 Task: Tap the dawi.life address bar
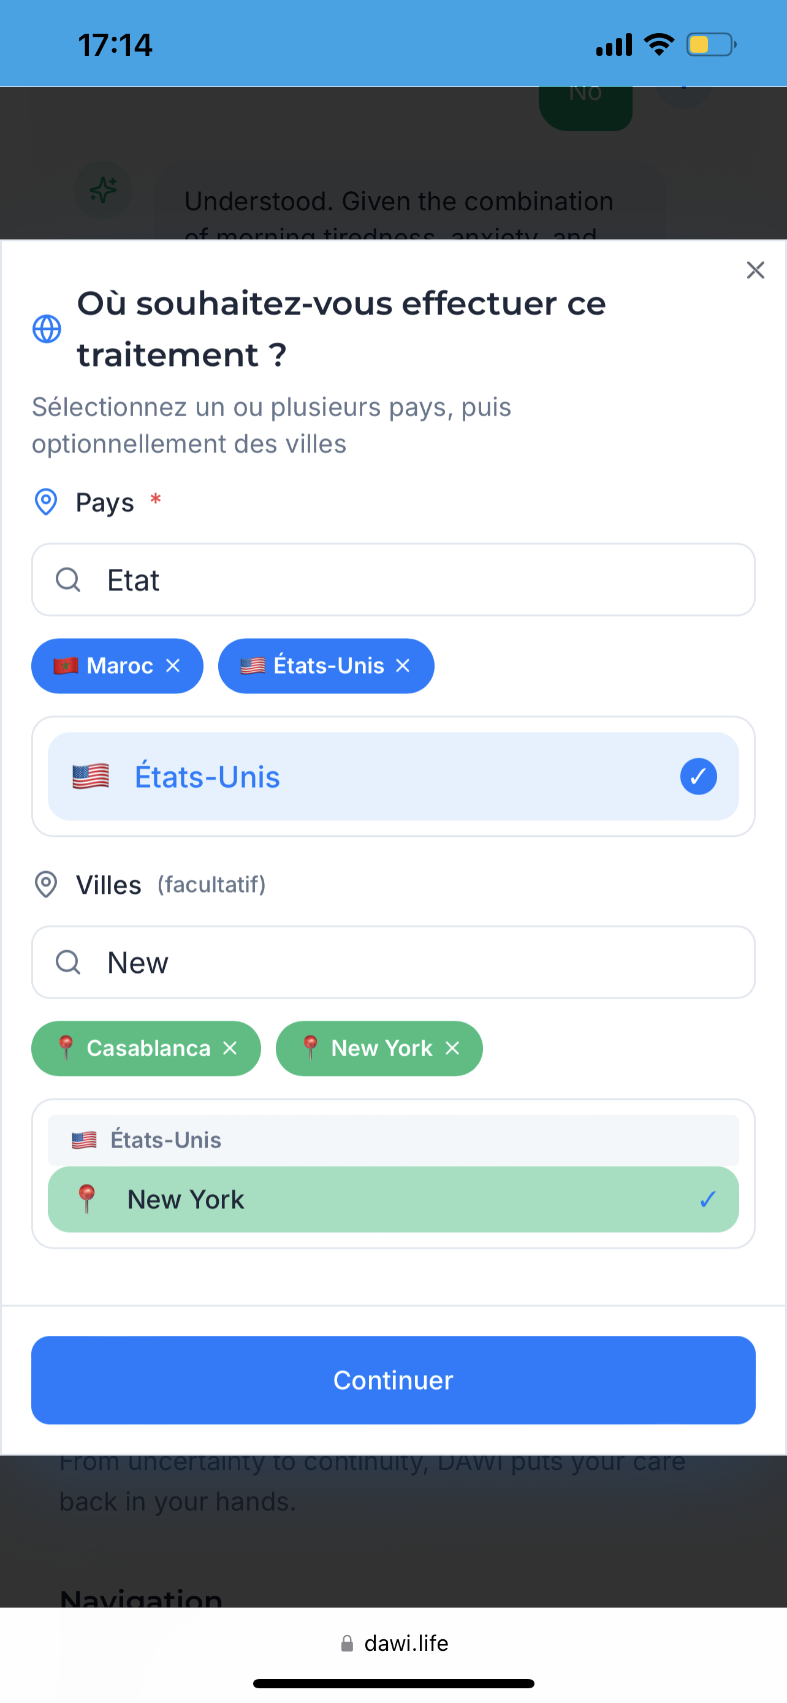(394, 1644)
